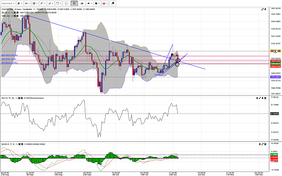Toggle the eye icon on the RSI indicator

click(x=16, y=98)
